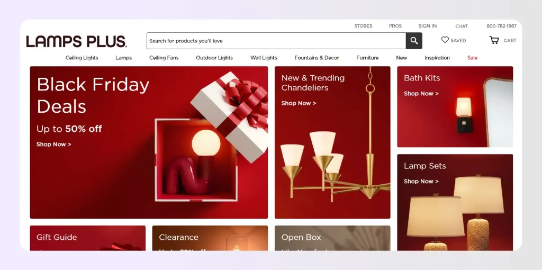Open the Gift Guide banner
The height and width of the screenshot is (270, 542).
[x=87, y=238]
